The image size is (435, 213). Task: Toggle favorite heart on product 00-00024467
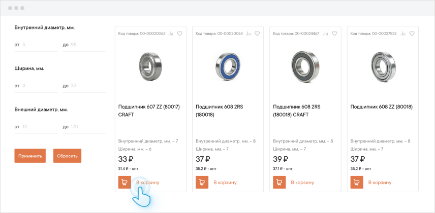[x=335, y=33]
